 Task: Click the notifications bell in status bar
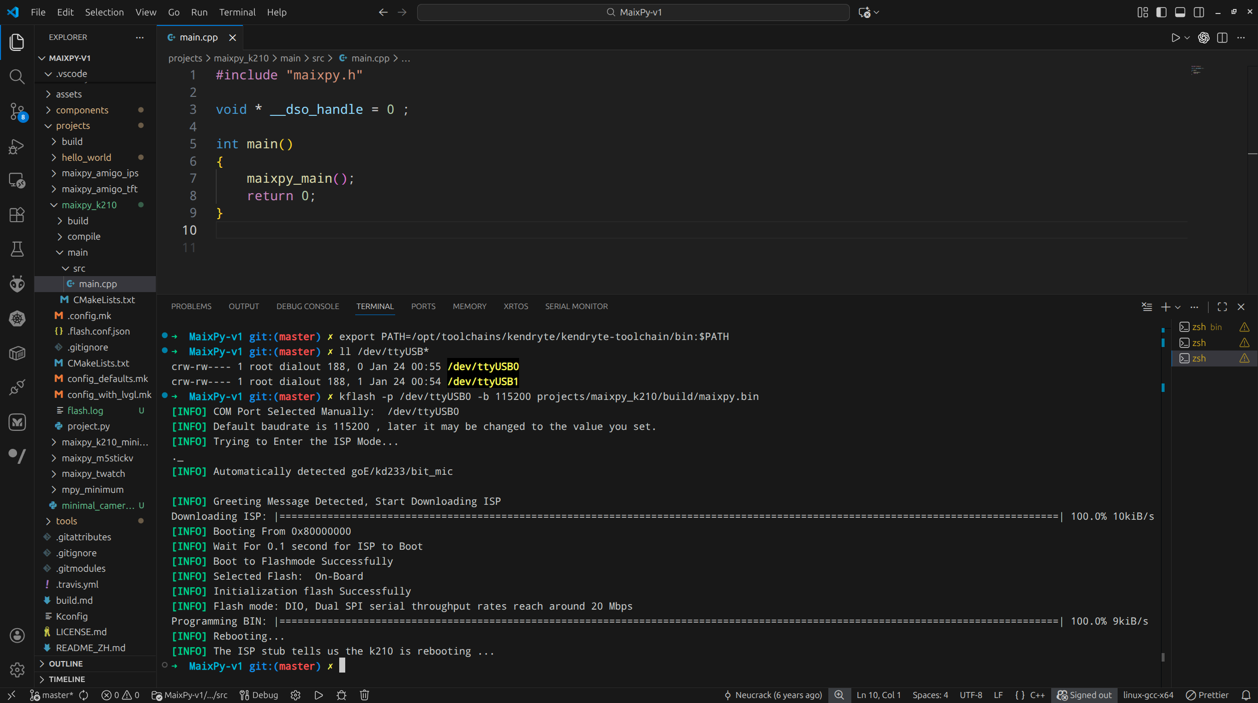(1246, 695)
